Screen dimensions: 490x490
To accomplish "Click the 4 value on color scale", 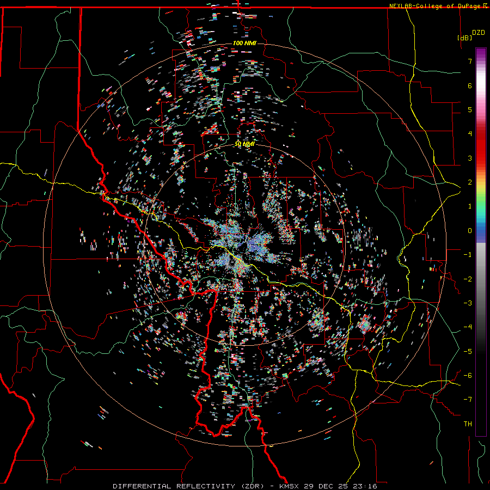I will click(x=470, y=134).
